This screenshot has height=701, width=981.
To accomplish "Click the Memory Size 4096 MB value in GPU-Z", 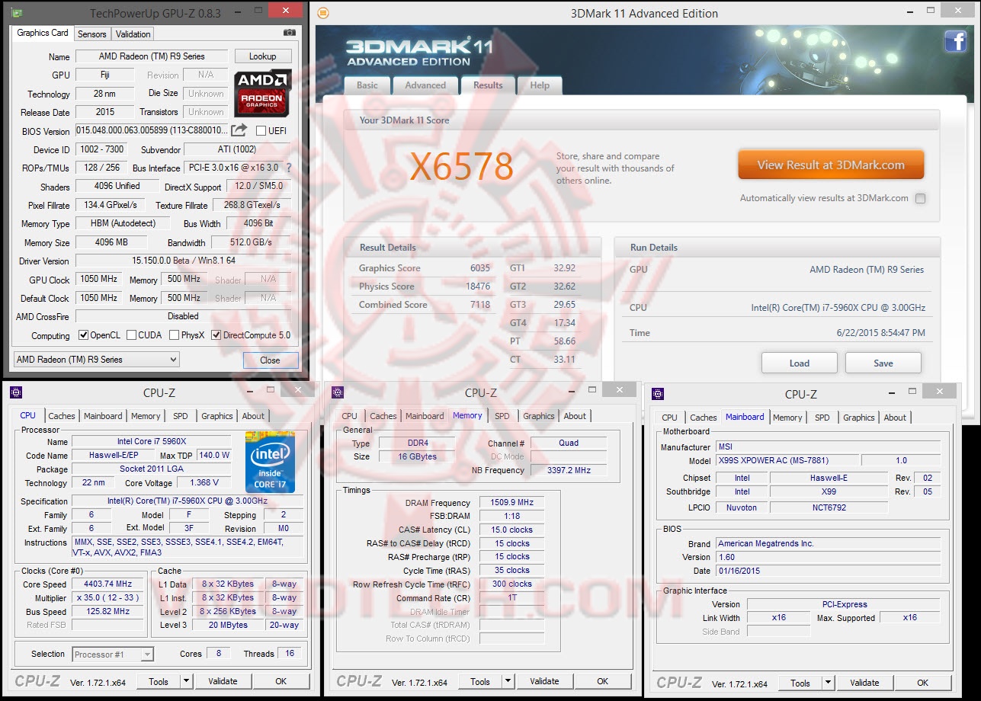I will 111,242.
